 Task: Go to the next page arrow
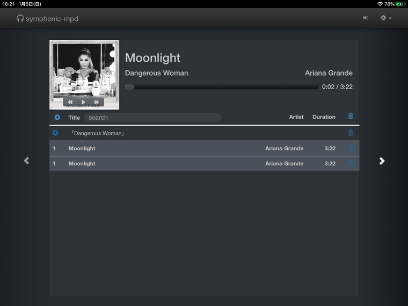click(382, 161)
